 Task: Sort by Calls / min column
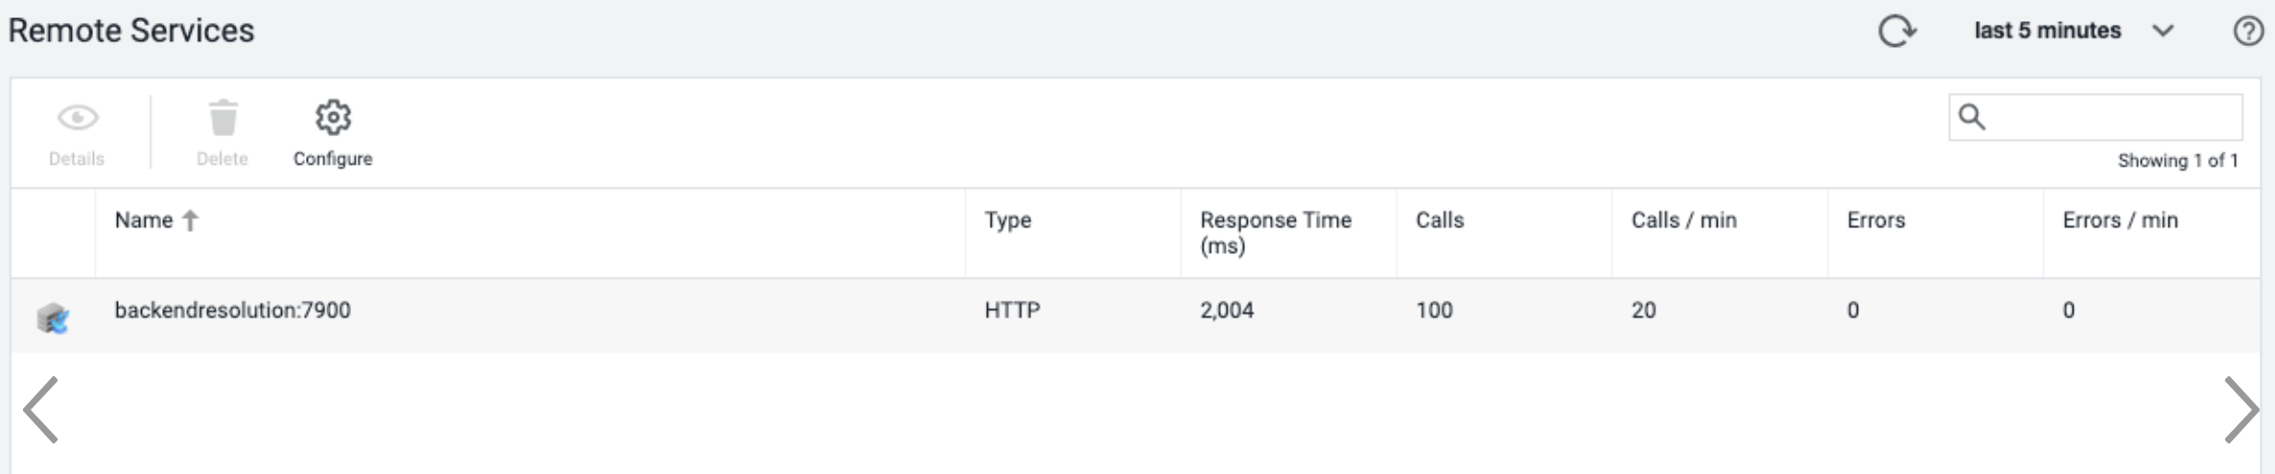coord(1684,220)
